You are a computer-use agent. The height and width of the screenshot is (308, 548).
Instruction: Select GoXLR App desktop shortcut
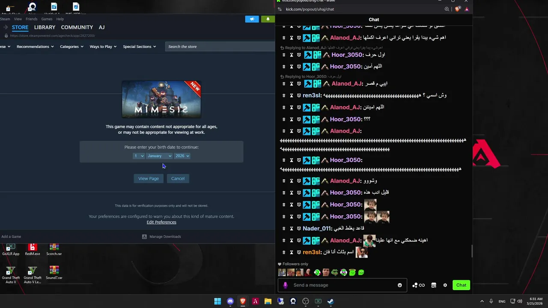(11, 249)
